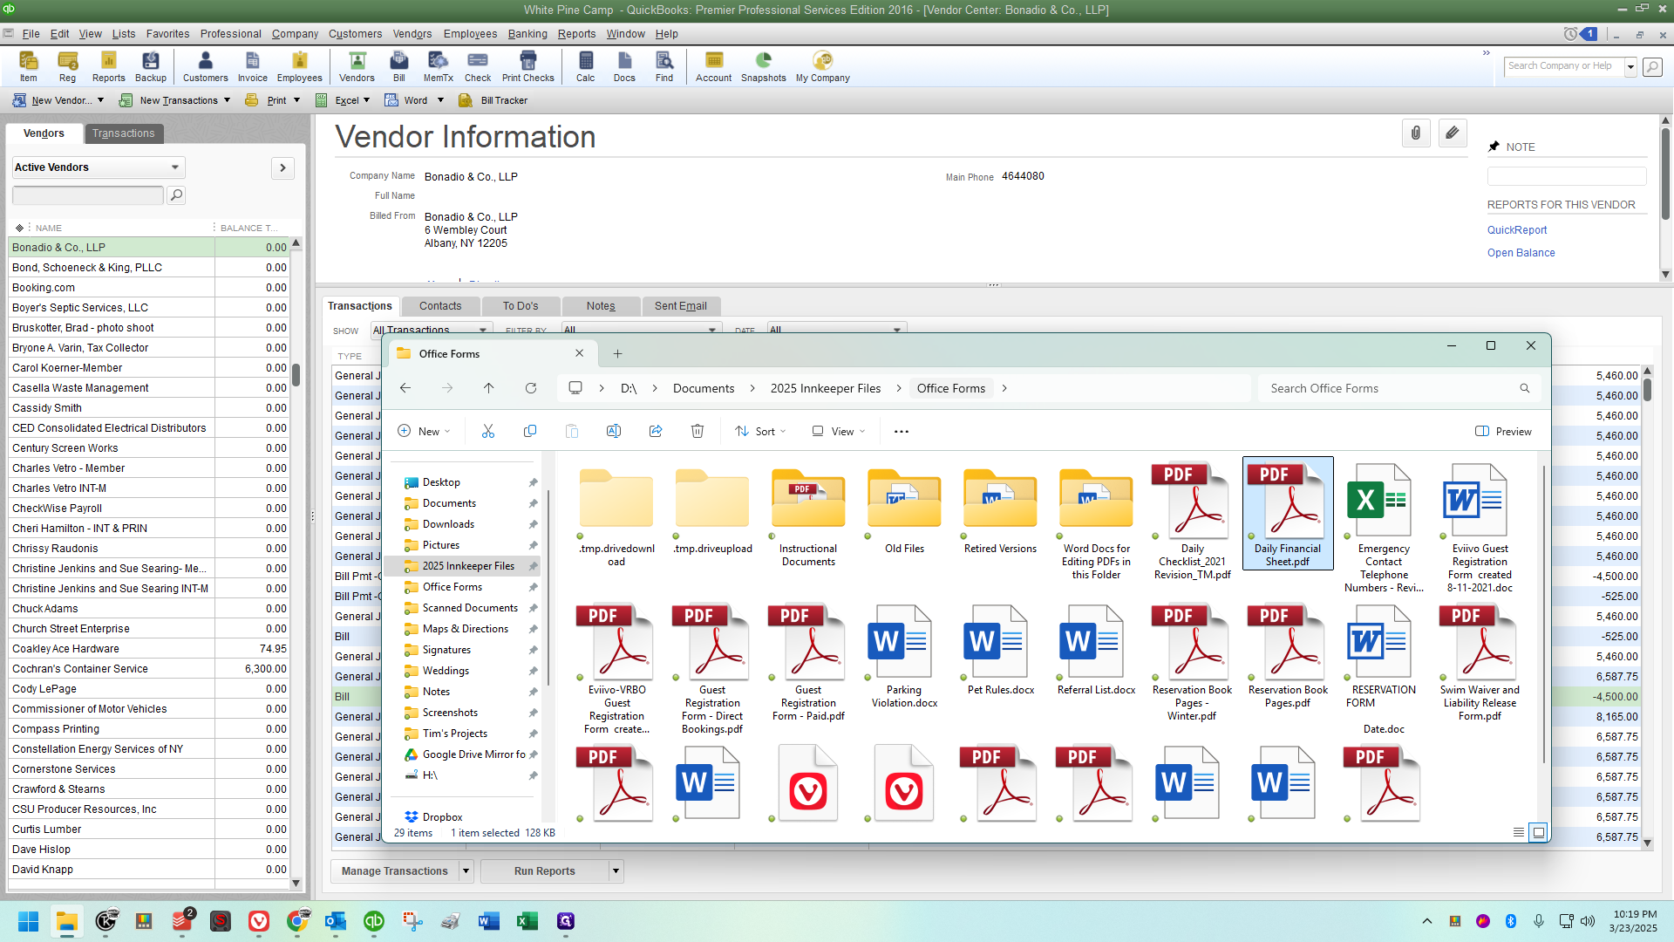Select the Daily Financial Sheet.pdf file

click(x=1287, y=514)
